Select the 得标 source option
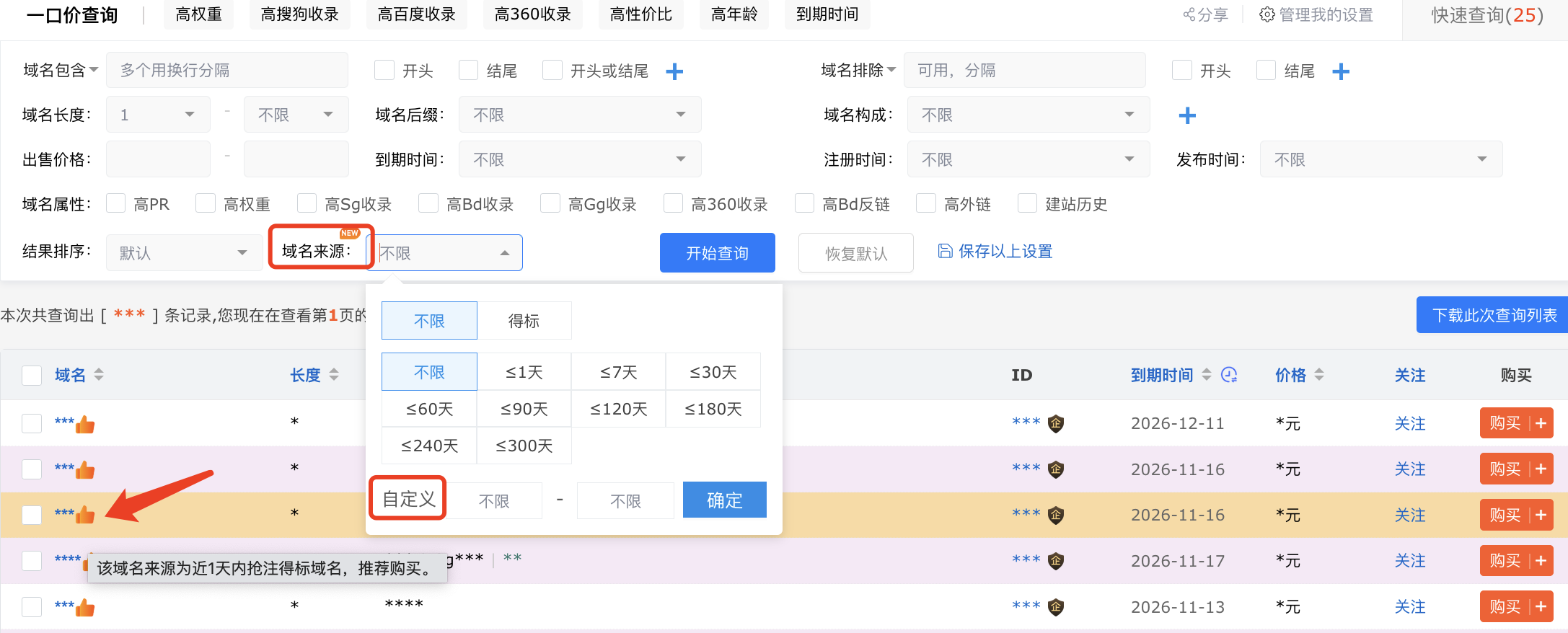The width and height of the screenshot is (1568, 633). click(524, 321)
